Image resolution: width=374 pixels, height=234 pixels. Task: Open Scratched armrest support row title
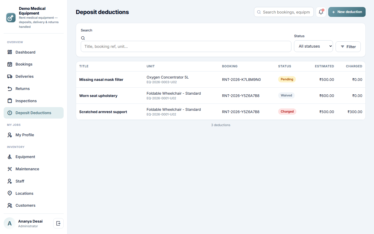pos(103,112)
